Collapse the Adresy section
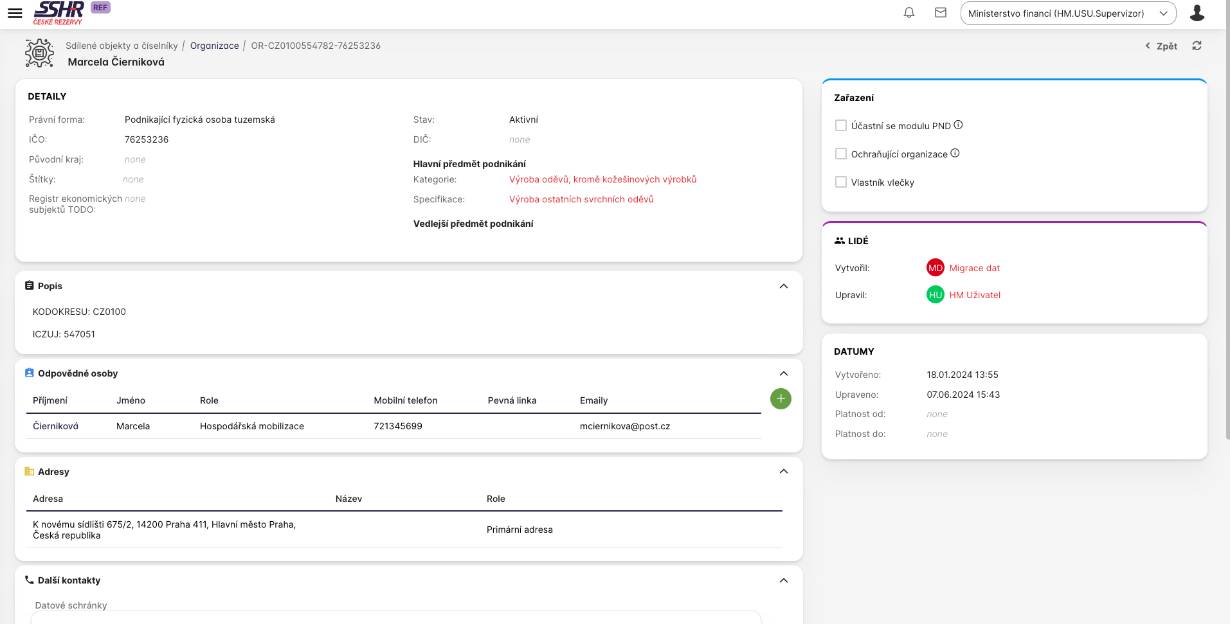 tap(783, 471)
